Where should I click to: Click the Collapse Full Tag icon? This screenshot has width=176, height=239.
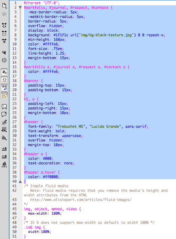point(4,25)
